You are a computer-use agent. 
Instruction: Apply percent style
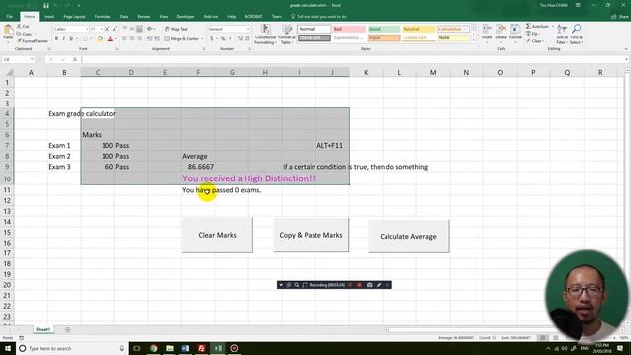[x=223, y=39]
